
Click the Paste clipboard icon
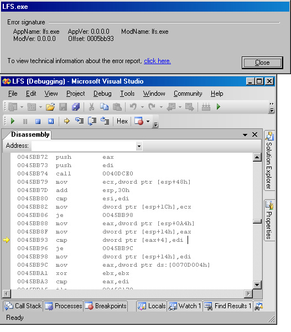click(x=117, y=107)
